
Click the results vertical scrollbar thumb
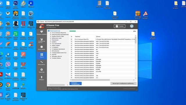[136, 40]
